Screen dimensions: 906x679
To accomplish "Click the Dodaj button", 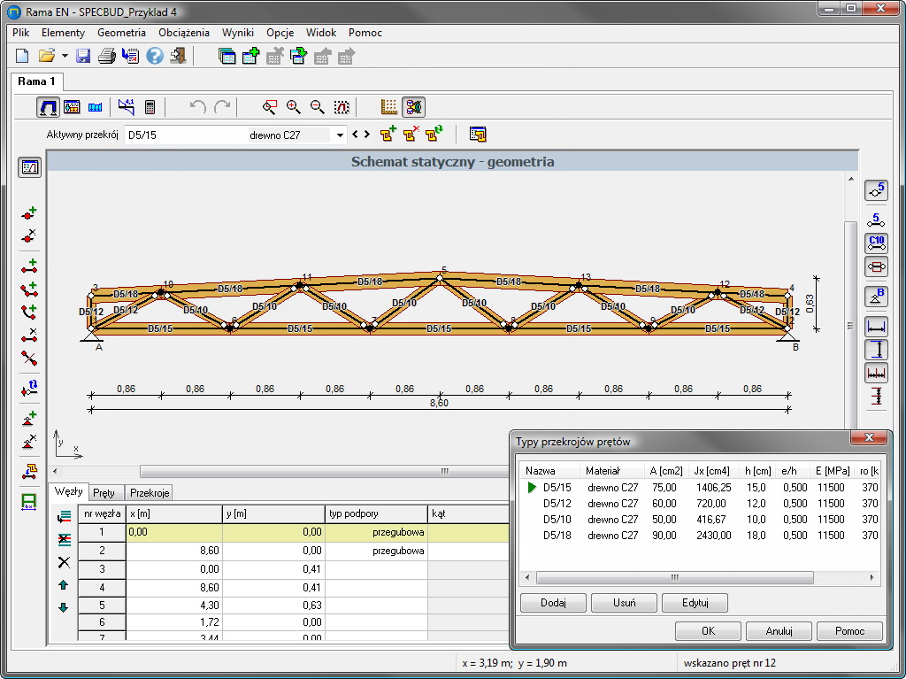I will click(553, 603).
